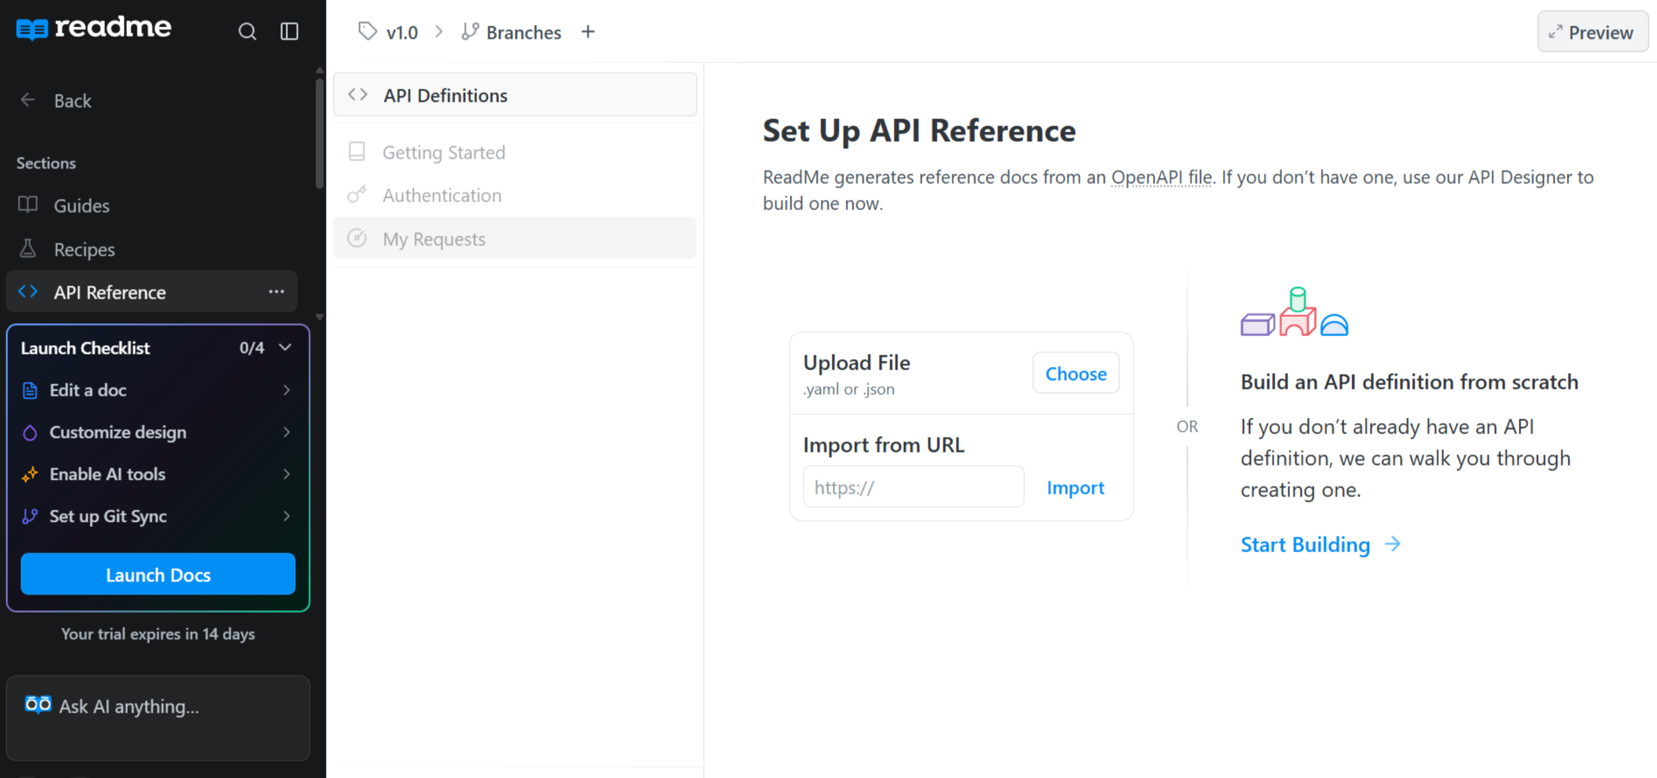Open the Guides section
Screen dimensions: 1657x778
coord(152,205)
